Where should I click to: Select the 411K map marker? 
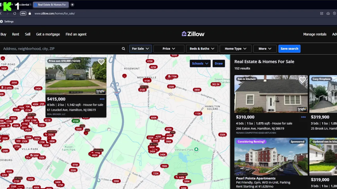pos(48,120)
